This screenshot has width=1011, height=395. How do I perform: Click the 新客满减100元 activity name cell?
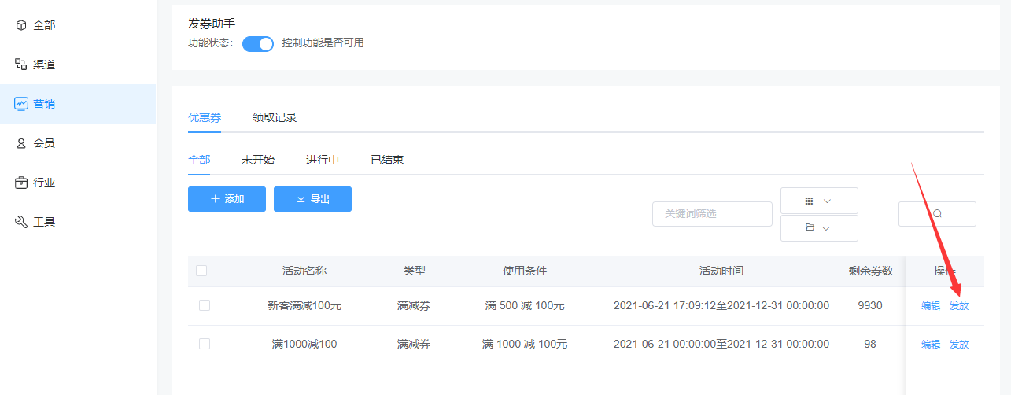[304, 305]
